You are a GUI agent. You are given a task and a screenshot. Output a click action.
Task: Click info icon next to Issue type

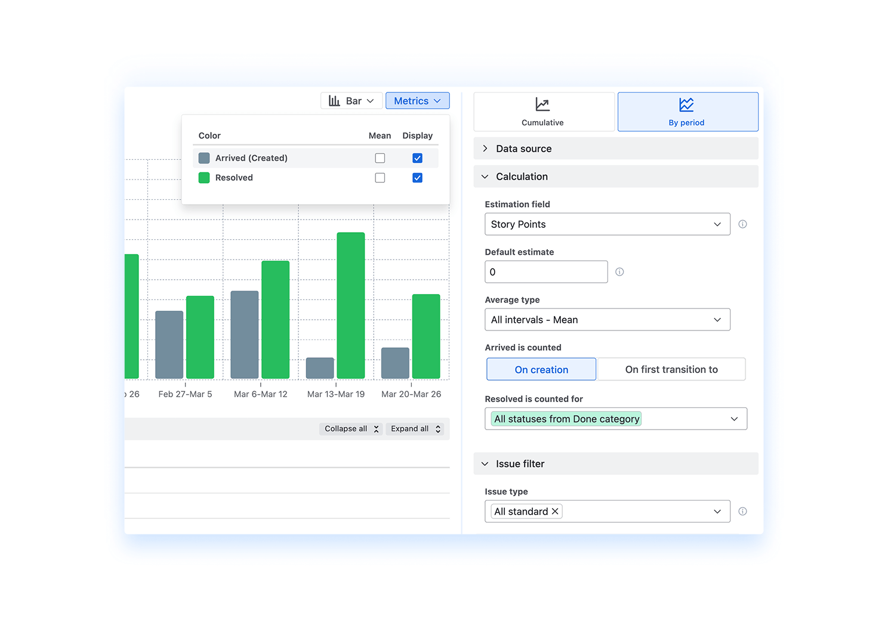(742, 511)
